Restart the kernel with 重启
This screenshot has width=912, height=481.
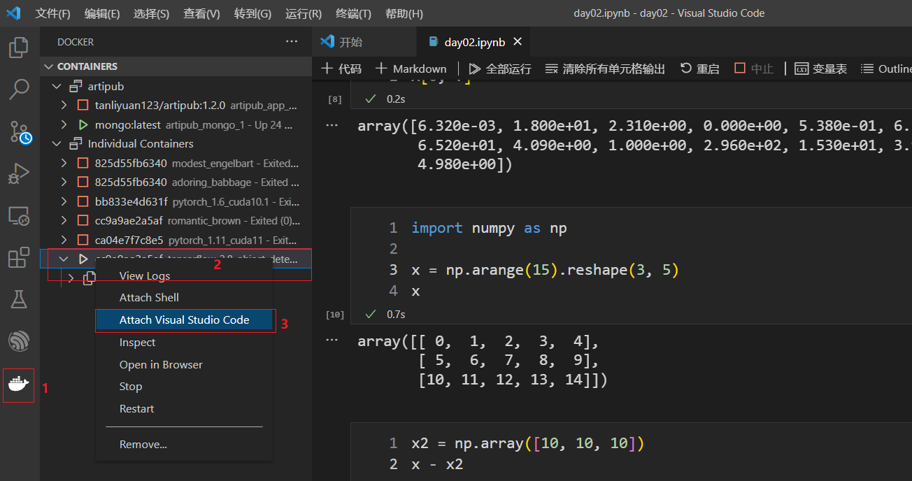point(699,69)
